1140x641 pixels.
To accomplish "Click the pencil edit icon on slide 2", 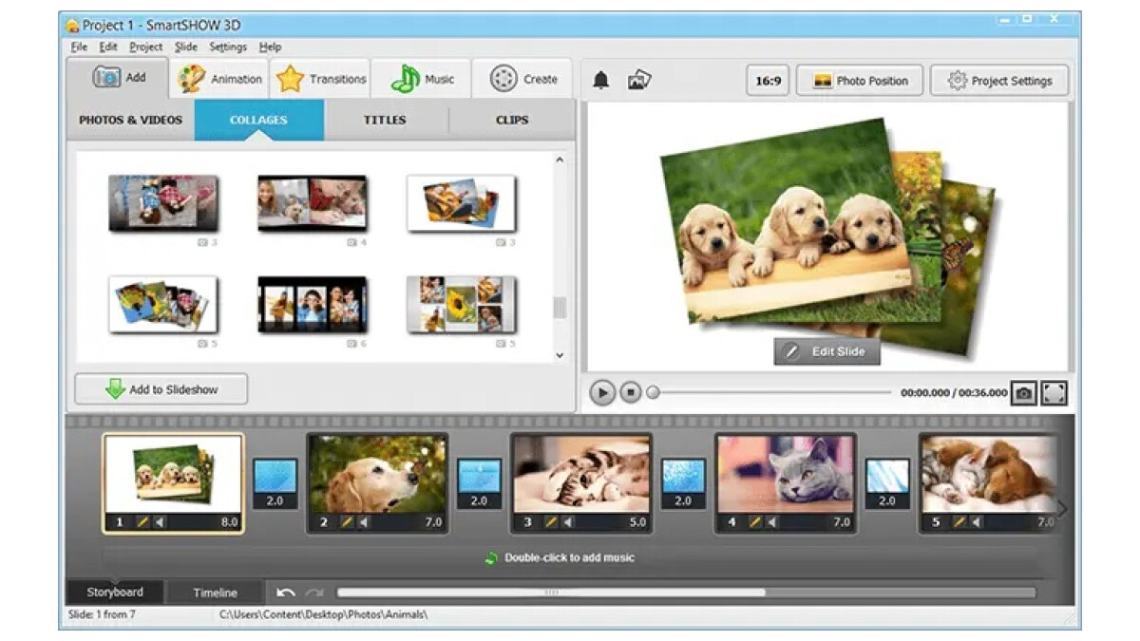I will [347, 522].
